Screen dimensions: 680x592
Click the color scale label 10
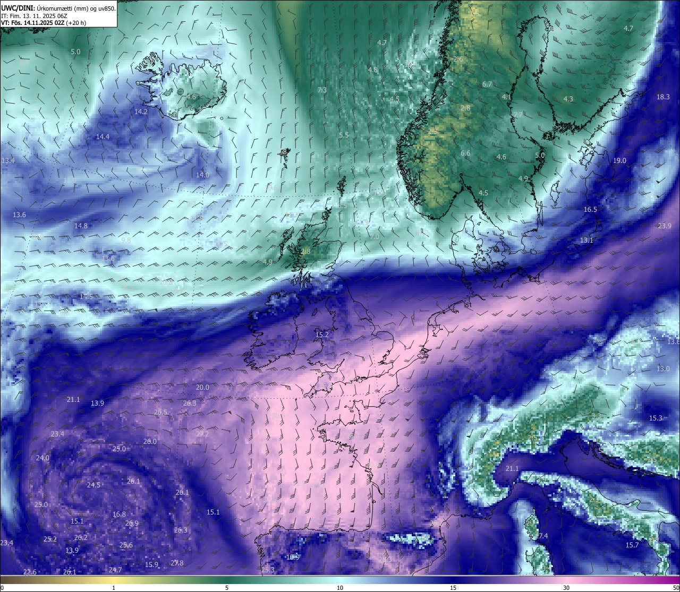point(340,588)
